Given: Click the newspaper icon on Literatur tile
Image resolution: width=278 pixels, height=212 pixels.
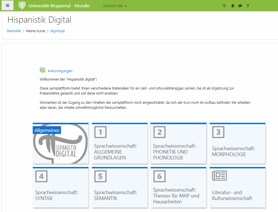Looking at the screenshot, I should point(219,176).
